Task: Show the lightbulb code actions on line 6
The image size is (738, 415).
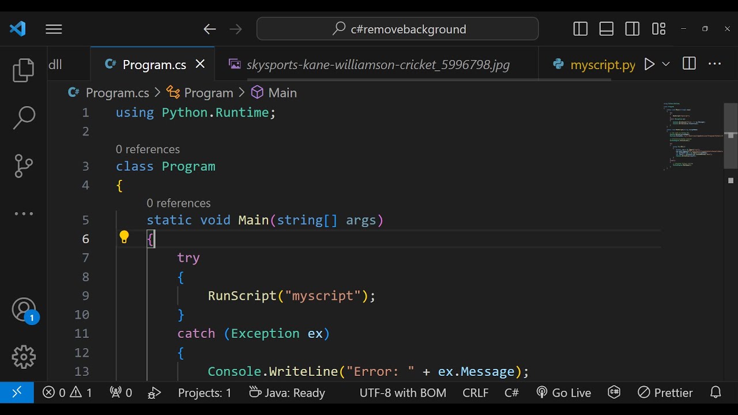Action: [x=124, y=237]
